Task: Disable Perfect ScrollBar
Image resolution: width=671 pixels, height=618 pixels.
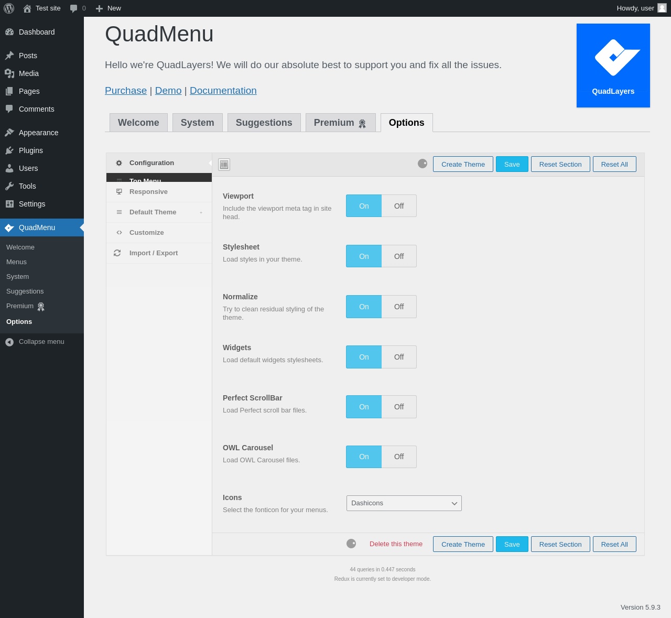Action: (399, 407)
